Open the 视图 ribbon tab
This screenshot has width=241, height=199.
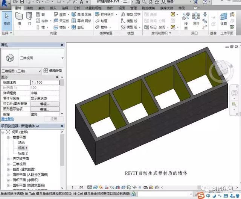click(x=121, y=8)
